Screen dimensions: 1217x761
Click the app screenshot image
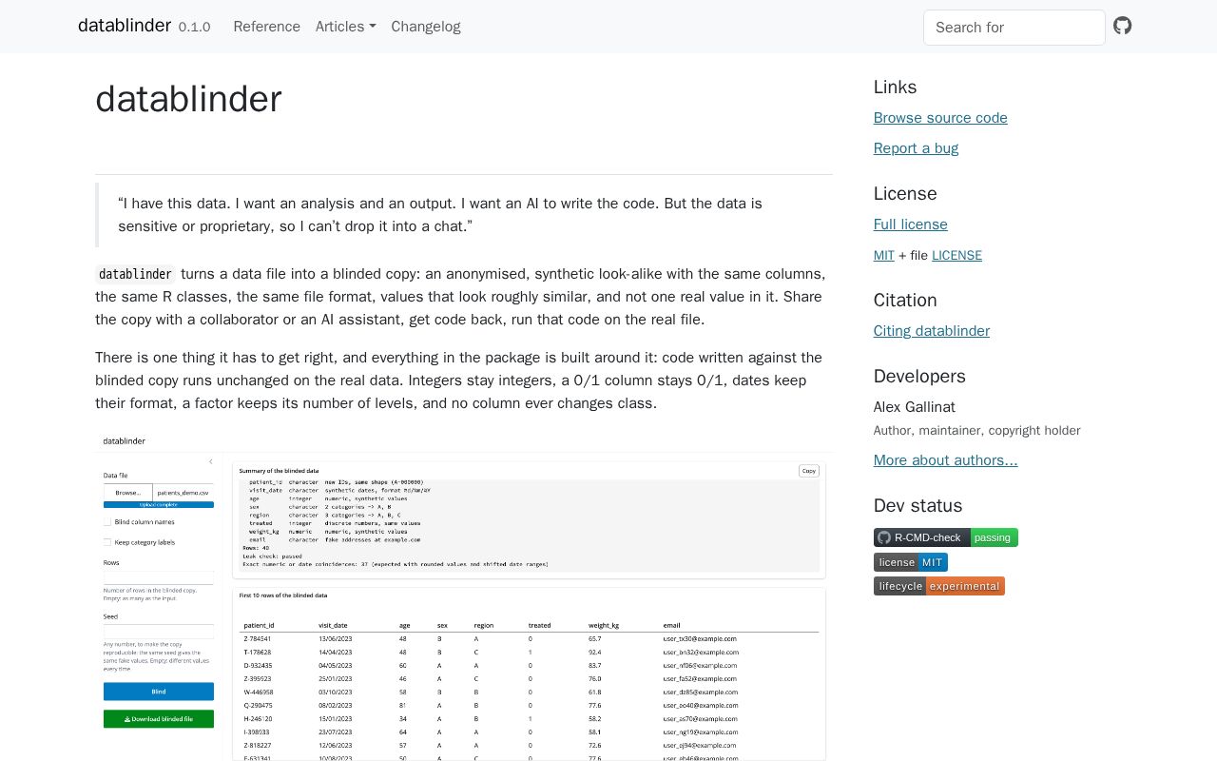coord(464,597)
